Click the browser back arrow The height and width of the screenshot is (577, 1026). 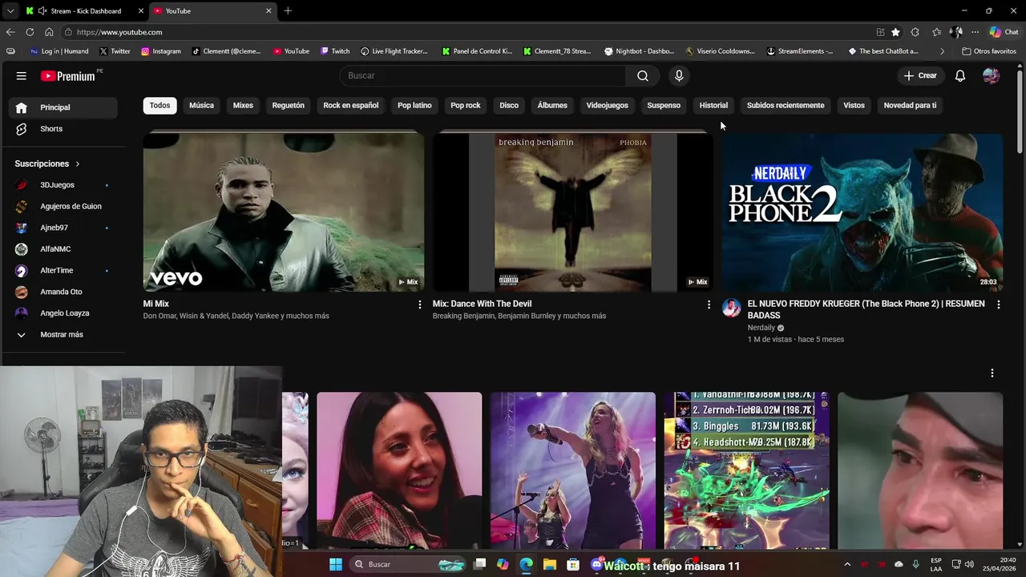pos(10,32)
